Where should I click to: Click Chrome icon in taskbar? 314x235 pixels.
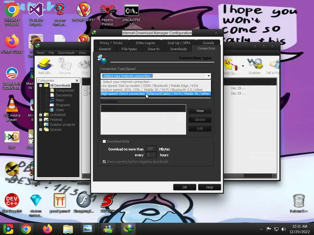[x=26, y=229]
